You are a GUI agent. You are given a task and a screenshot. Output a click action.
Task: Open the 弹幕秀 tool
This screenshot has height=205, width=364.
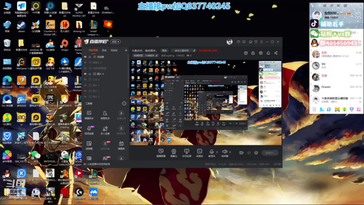(121, 145)
